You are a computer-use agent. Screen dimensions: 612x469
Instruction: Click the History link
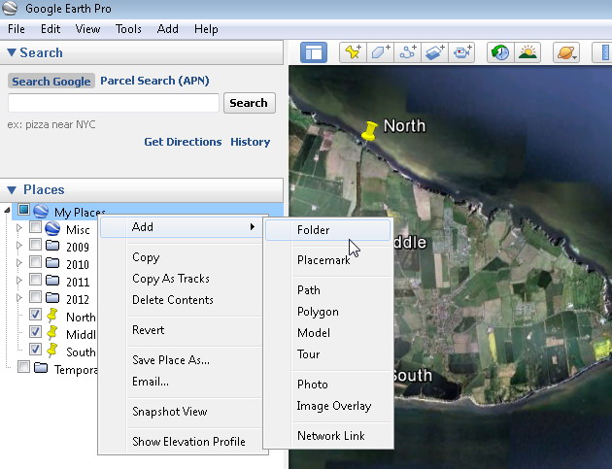(x=251, y=142)
